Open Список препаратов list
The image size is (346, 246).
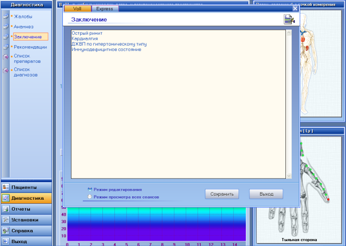[x=26, y=59]
